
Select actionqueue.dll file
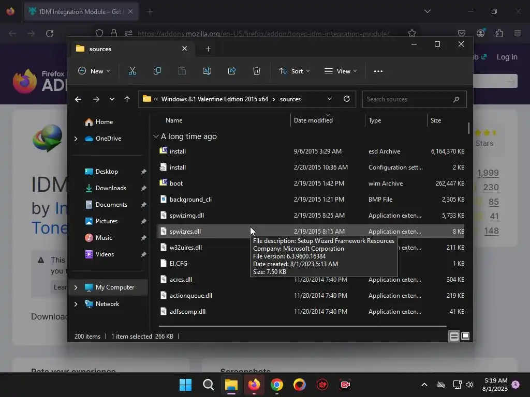click(x=311, y=295)
